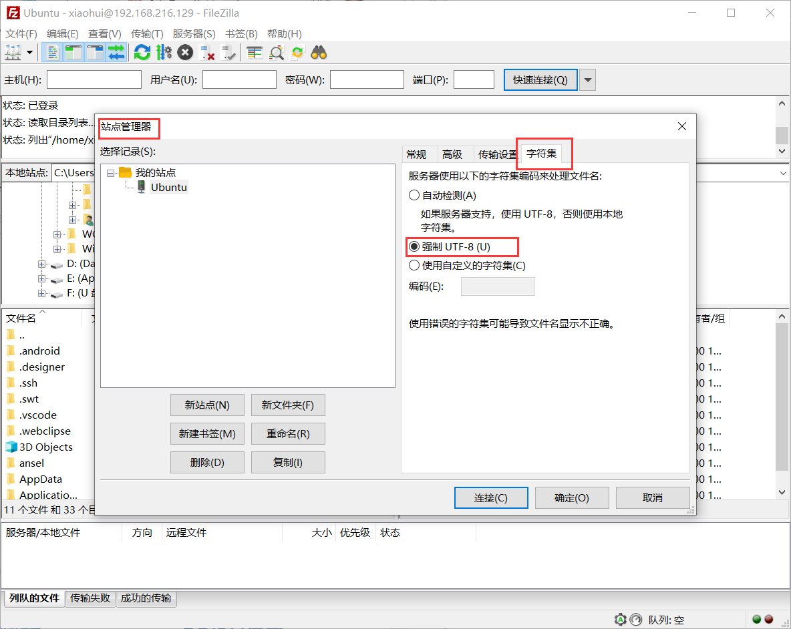Screen dimensions: 791x629
Task: Select 字符集 tab
Action: pyautogui.click(x=541, y=153)
